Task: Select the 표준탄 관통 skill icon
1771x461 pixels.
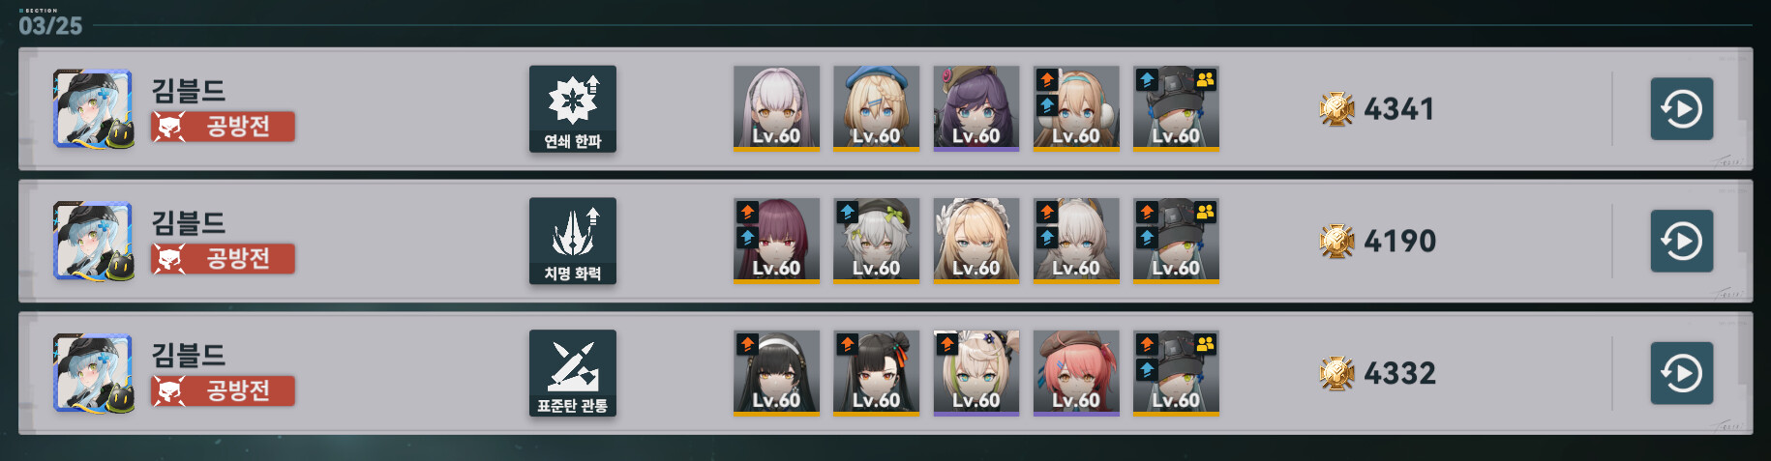Action: [573, 373]
